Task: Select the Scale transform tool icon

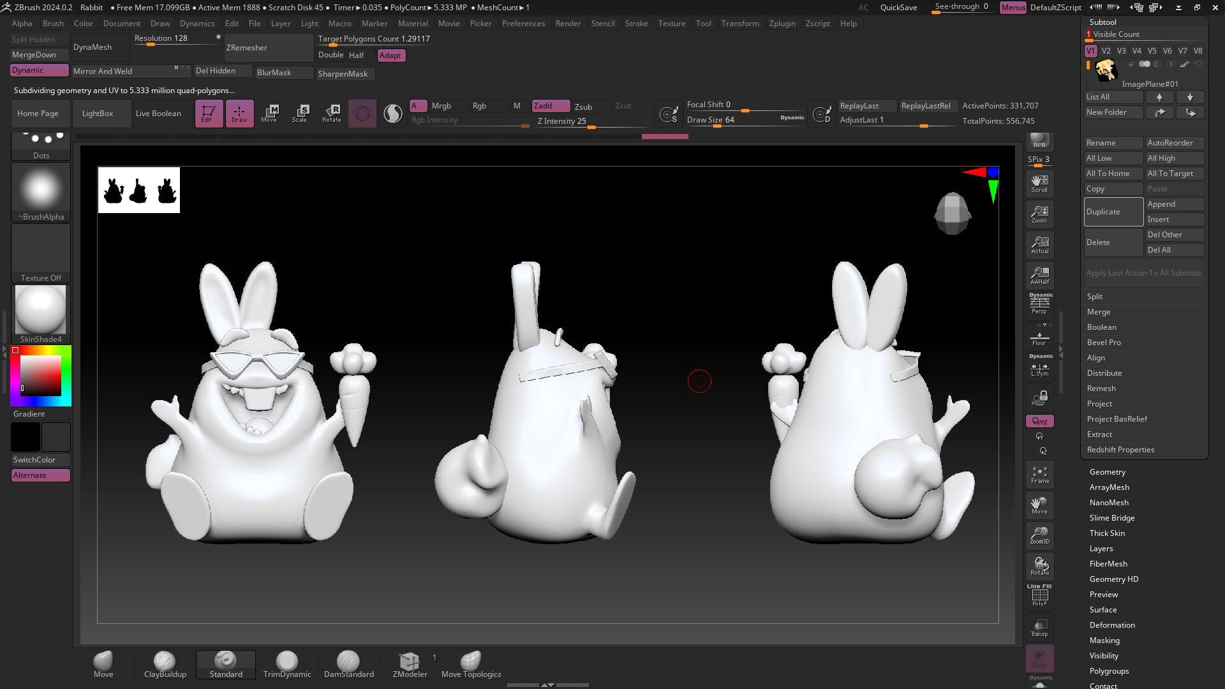Action: click(299, 113)
